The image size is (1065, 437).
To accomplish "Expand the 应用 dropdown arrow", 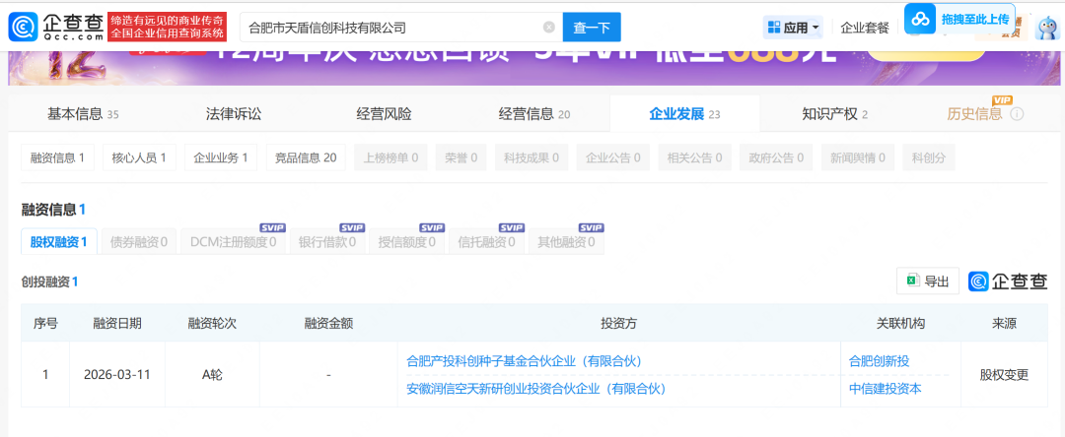I will 816,29.
